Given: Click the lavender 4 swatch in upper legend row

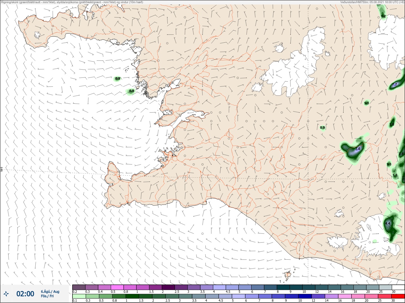Looking at the screenshot, I should click(x=219, y=287).
